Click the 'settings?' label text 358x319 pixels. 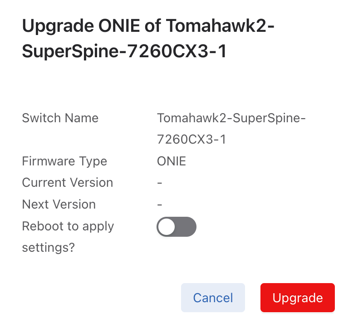48,248
